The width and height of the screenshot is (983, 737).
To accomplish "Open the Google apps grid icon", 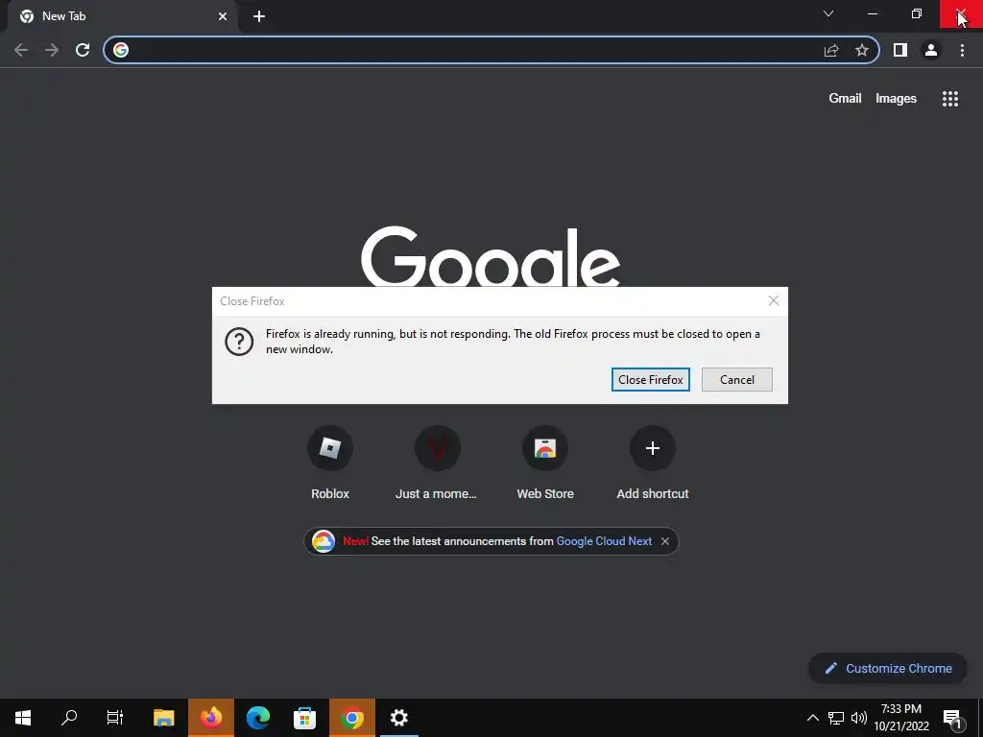I will click(950, 99).
